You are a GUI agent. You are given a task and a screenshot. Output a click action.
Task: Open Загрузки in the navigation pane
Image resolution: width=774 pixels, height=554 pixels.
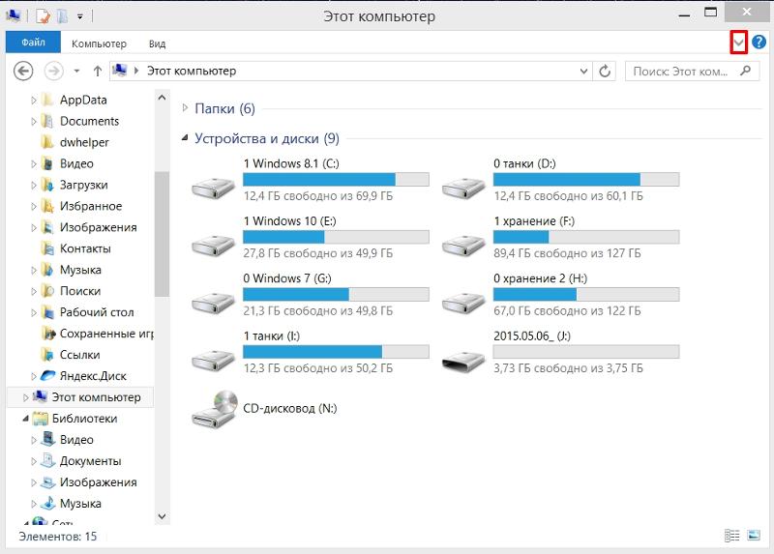tap(83, 185)
